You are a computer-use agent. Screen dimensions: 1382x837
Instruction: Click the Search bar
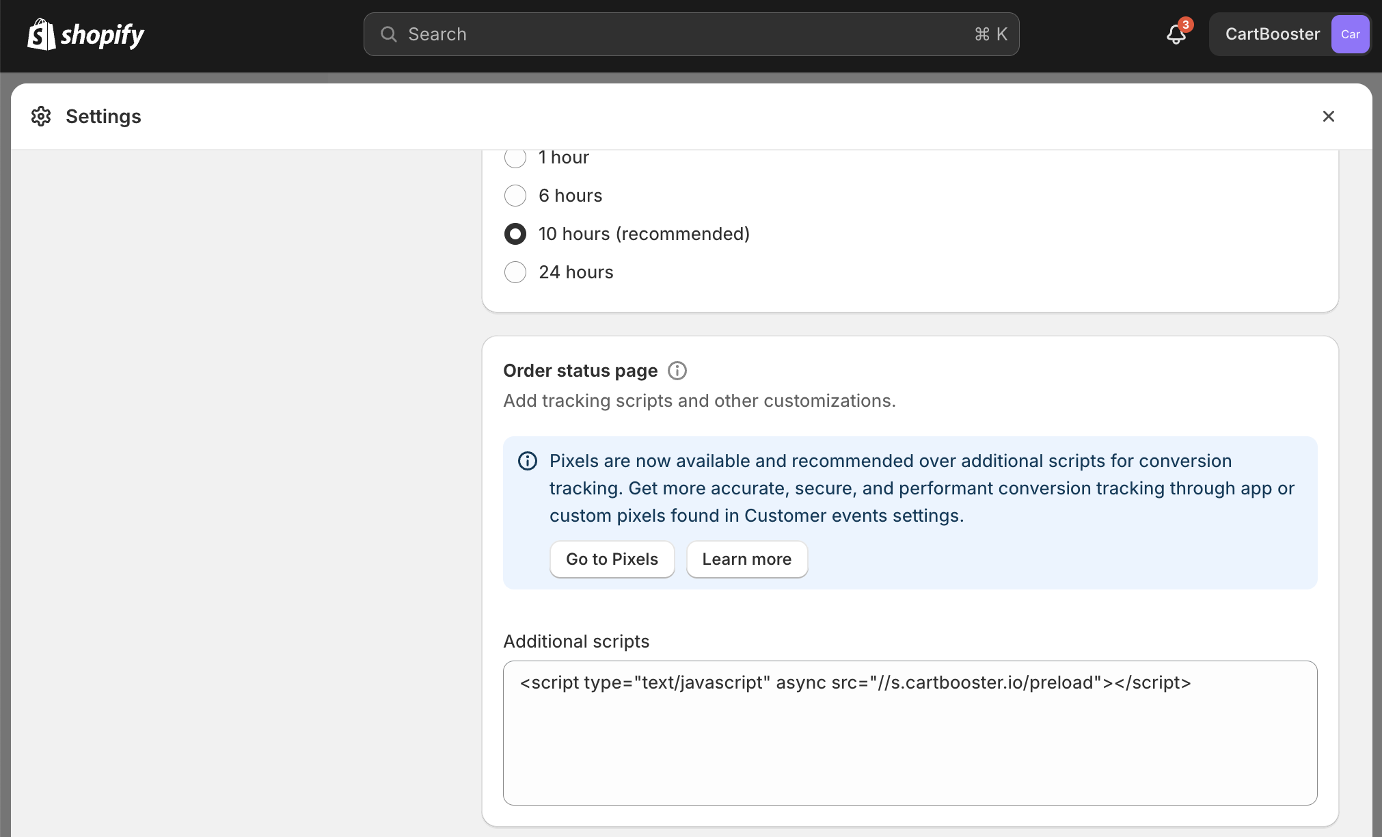690,34
